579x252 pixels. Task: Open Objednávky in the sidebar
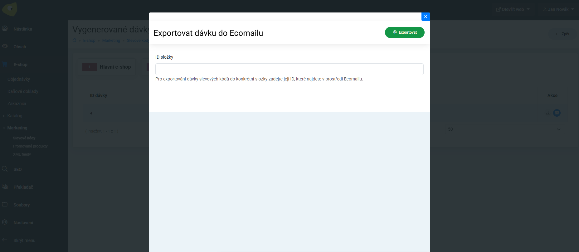coord(19,79)
